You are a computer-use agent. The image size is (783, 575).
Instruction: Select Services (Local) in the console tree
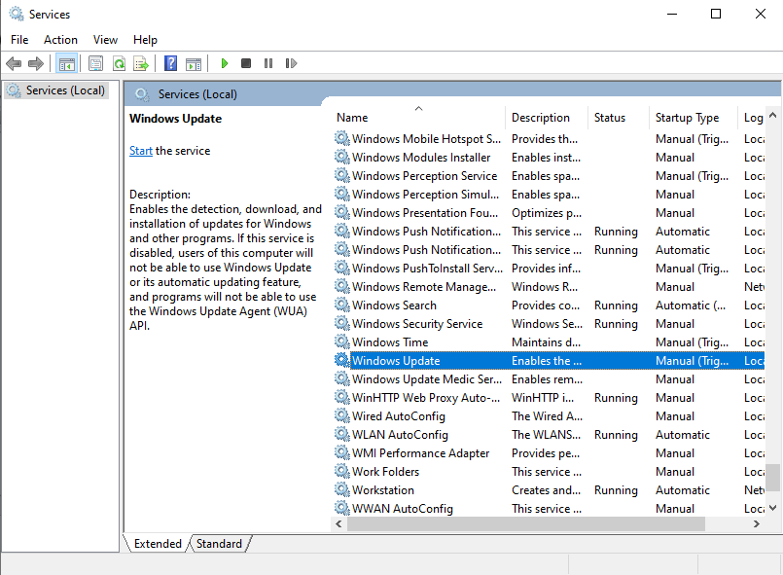pyautogui.click(x=65, y=90)
